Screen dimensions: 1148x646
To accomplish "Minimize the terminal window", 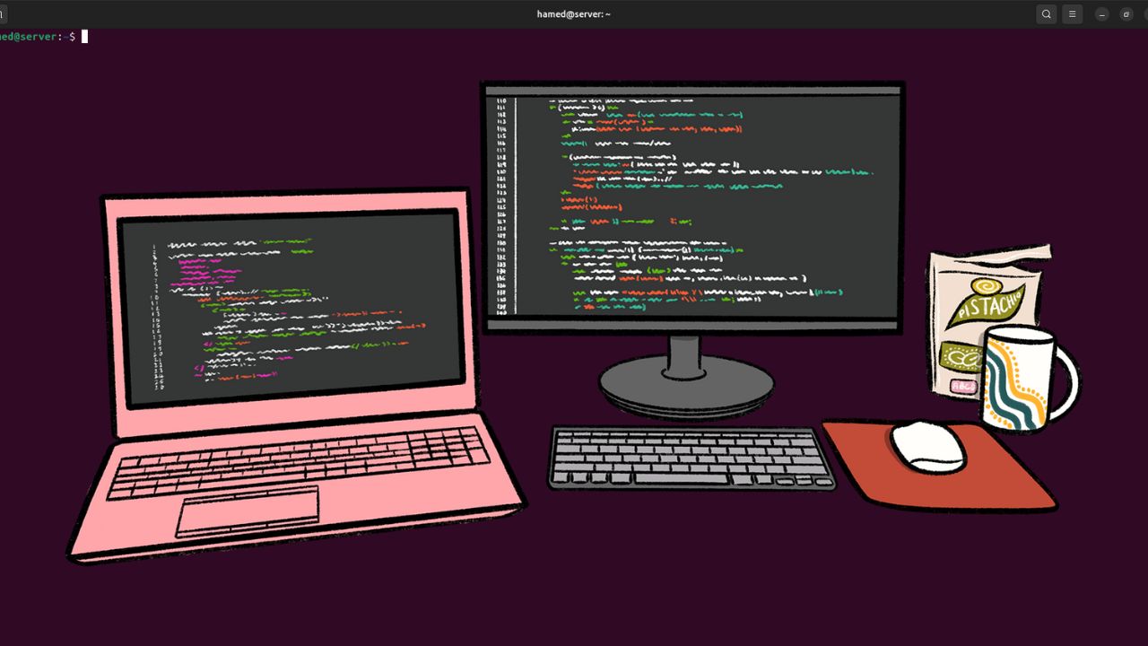I will pyautogui.click(x=1101, y=14).
